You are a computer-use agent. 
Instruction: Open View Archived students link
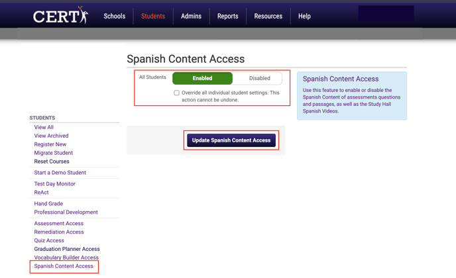(x=51, y=136)
